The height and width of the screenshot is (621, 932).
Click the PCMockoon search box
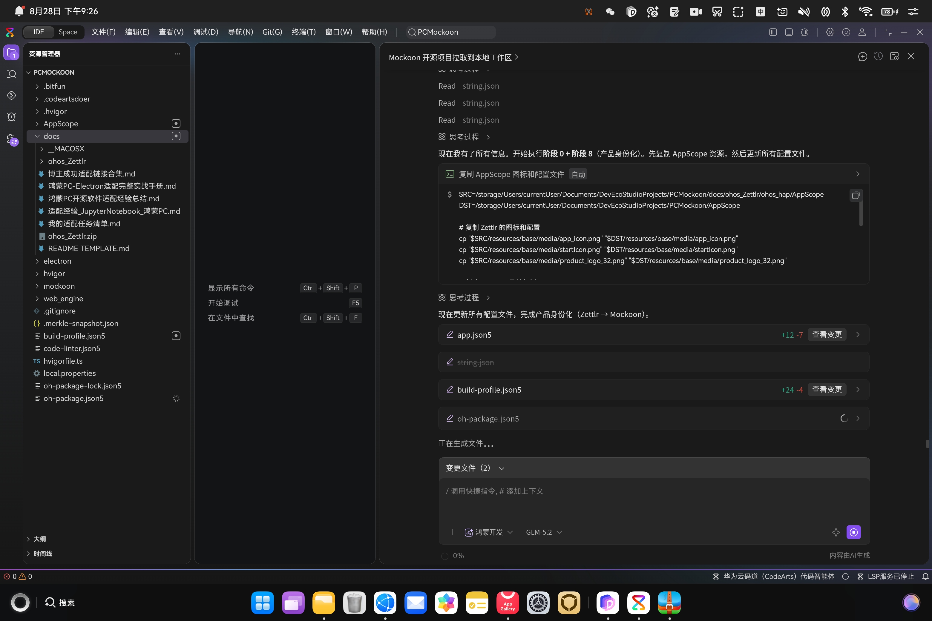pyautogui.click(x=451, y=32)
